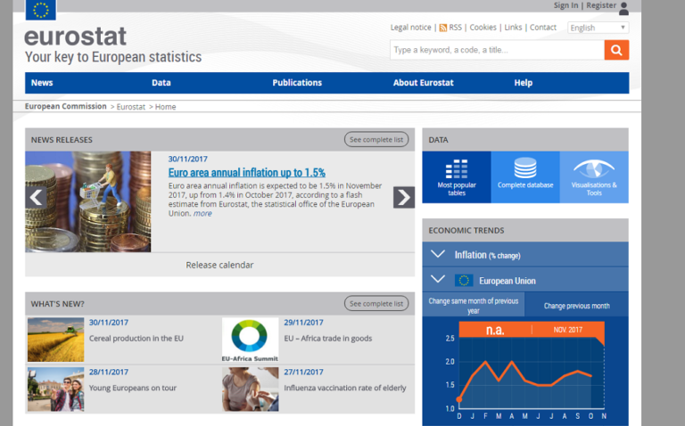Open the Contact link

click(543, 27)
